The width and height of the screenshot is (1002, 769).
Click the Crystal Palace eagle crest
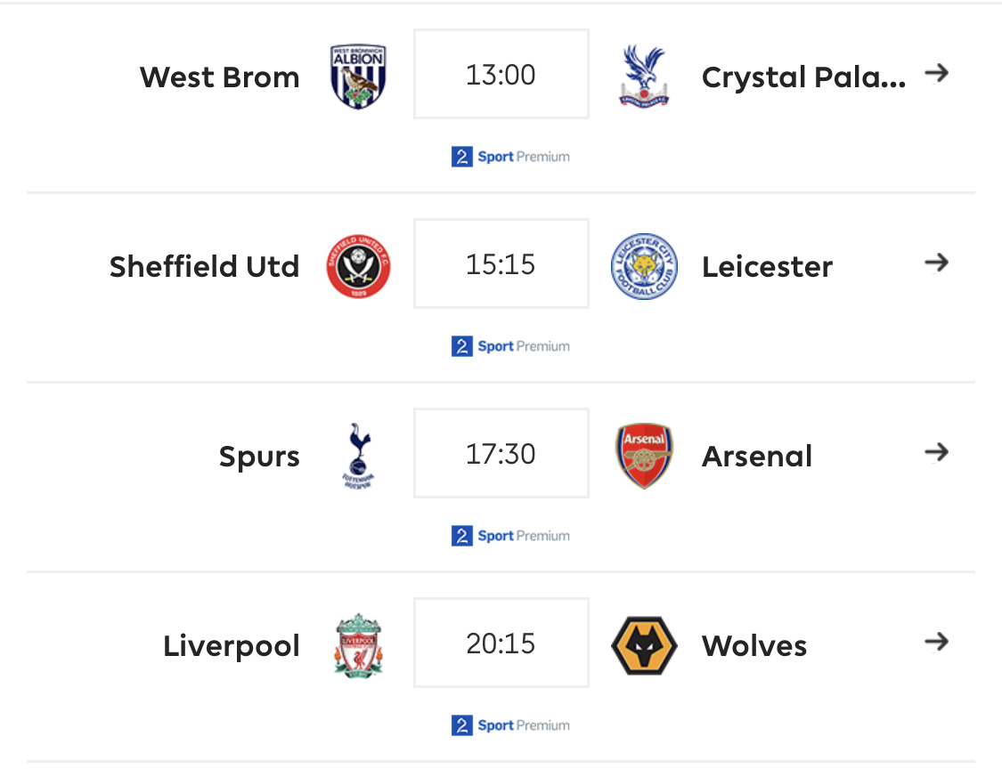(644, 76)
